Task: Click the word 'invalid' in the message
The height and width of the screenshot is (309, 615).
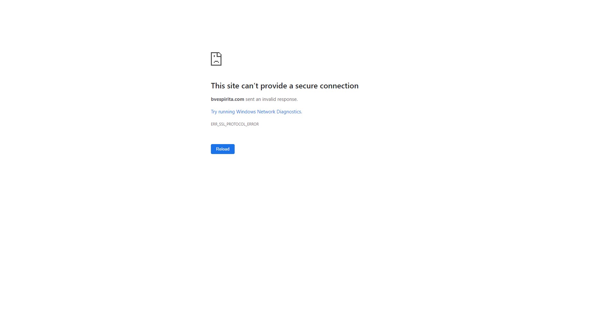Action: coord(269,99)
